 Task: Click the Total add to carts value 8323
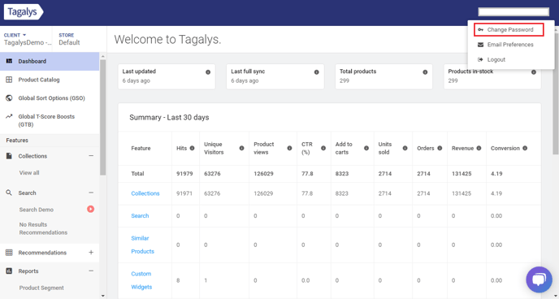pyautogui.click(x=342, y=174)
